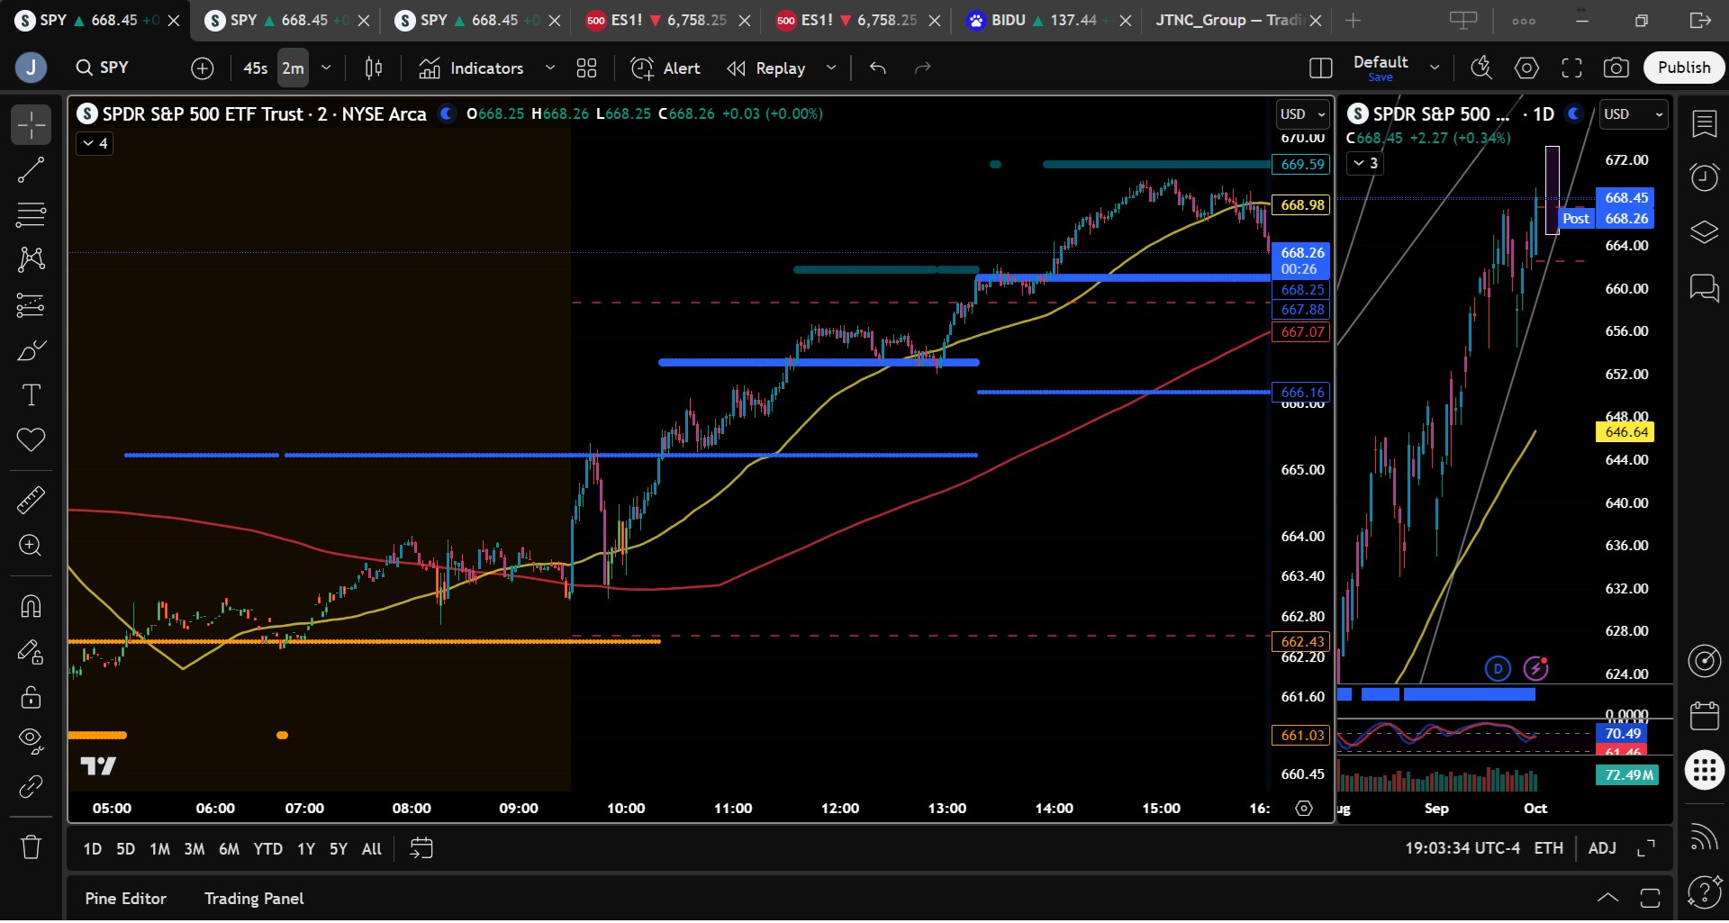Image resolution: width=1729 pixels, height=923 pixels.
Task: Open the layout setup split icon
Action: (1320, 68)
